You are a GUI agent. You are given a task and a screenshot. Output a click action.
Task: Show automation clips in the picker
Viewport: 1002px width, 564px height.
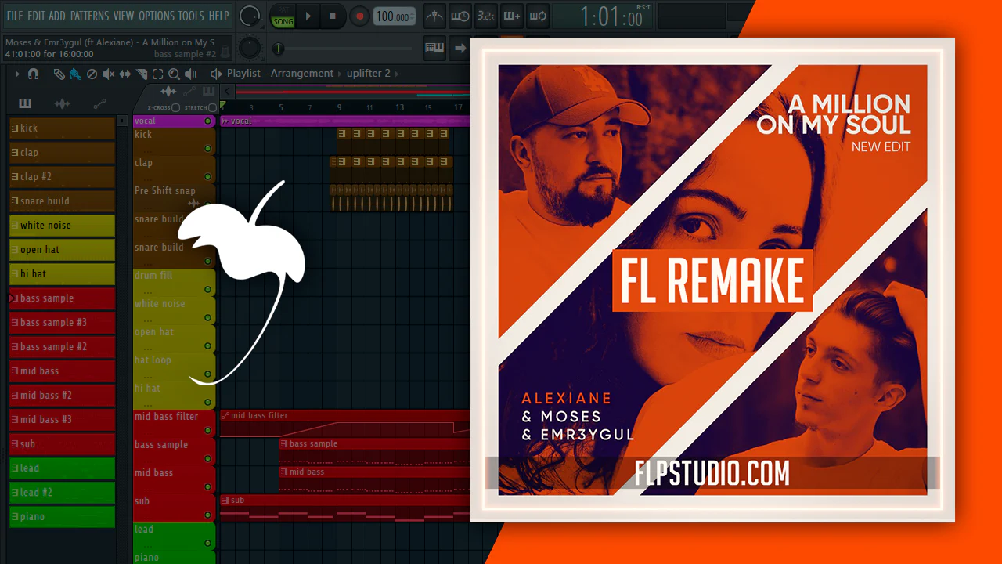coord(99,104)
